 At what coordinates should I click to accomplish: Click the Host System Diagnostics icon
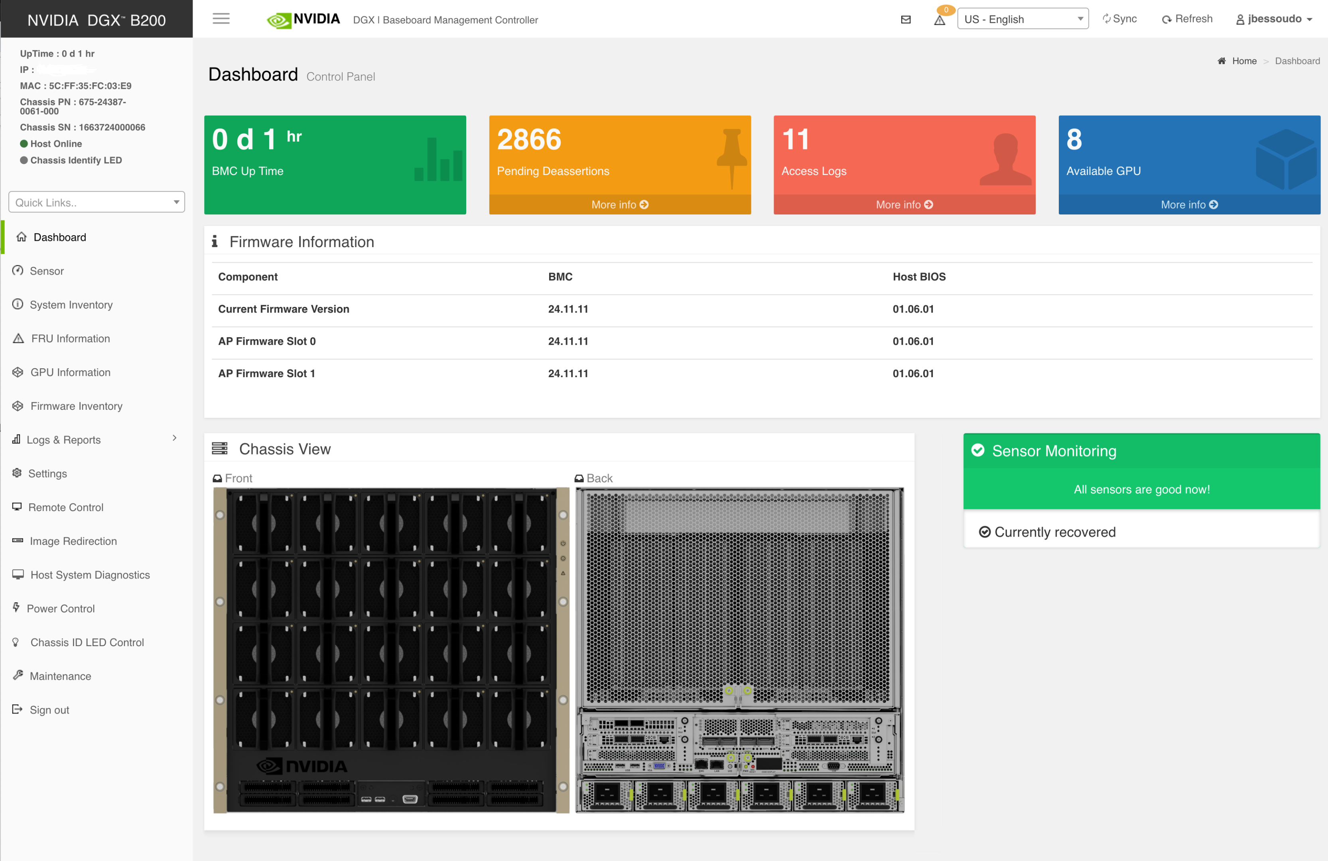[x=18, y=574]
